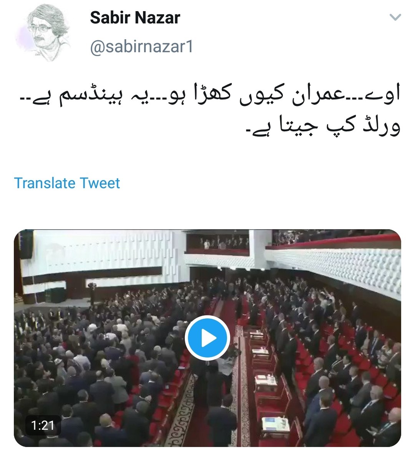Tap the white triangle in the play icon
Screen dimensions: 415x452
click(209, 338)
